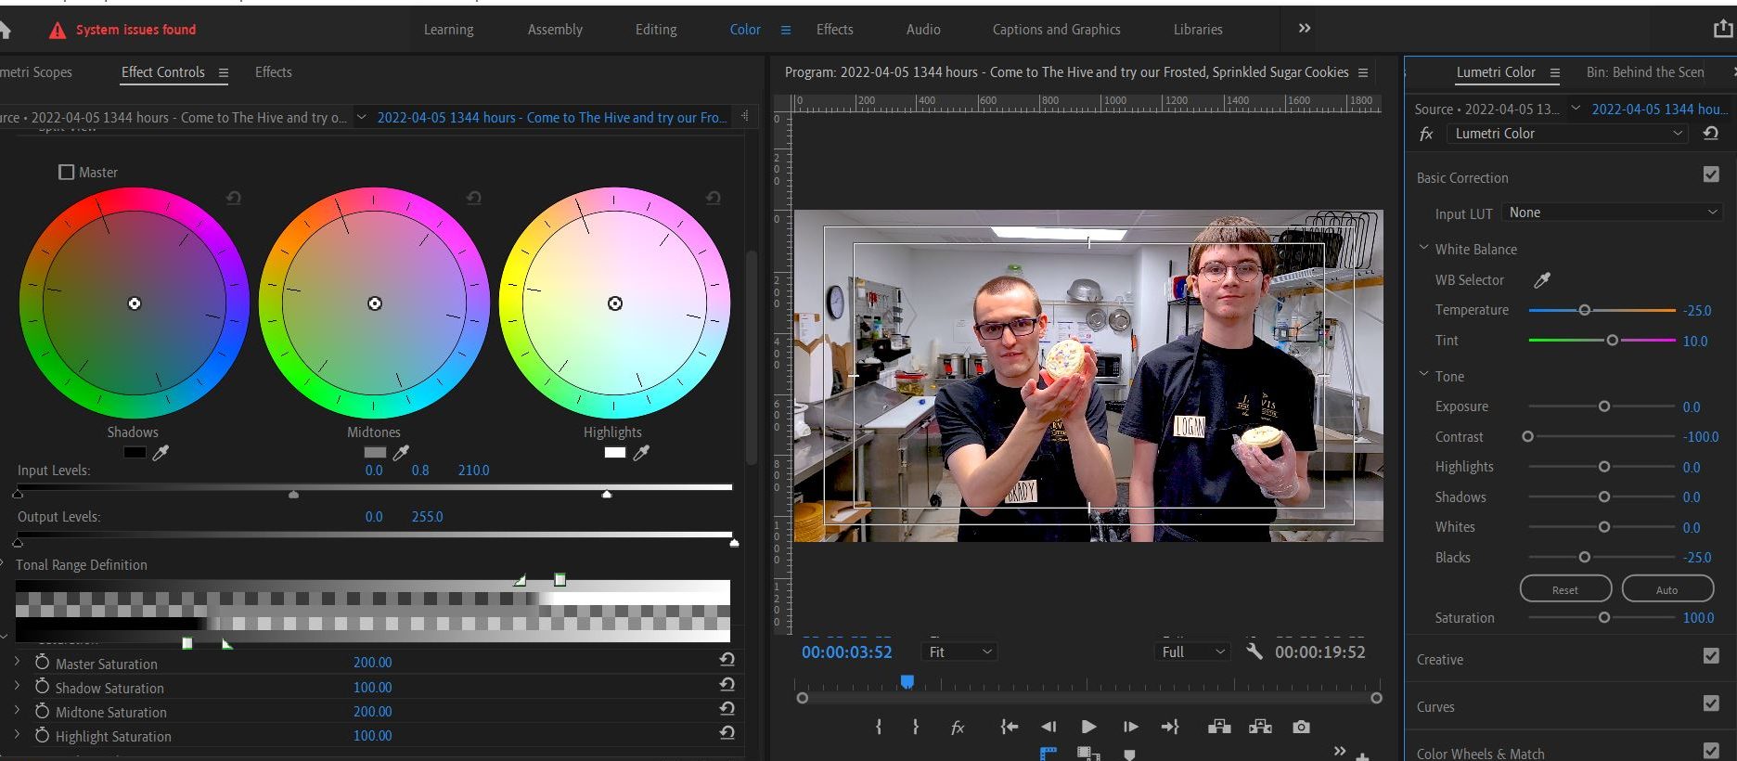Click the red System issues found warning icon
1737x761 pixels.
point(58,31)
